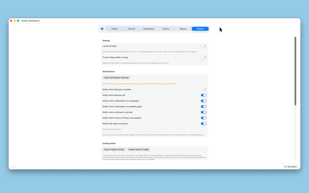Quit Harbor using the bottom button
Image resolution: width=309 pixels, height=193 pixels.
tap(290, 167)
